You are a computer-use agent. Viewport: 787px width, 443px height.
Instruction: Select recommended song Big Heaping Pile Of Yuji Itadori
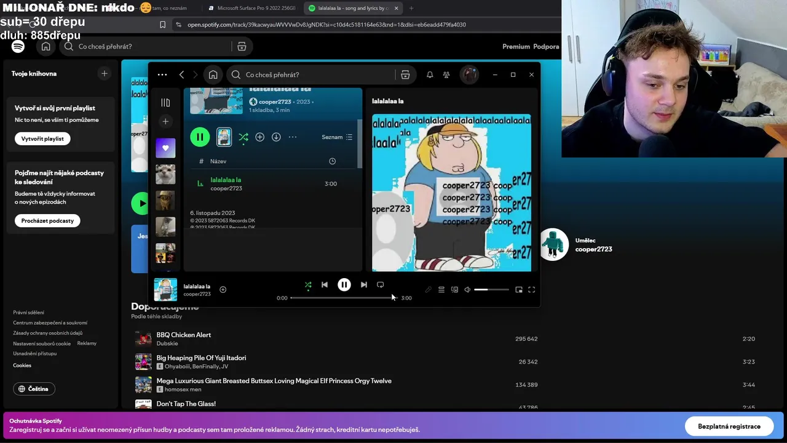[x=201, y=358]
